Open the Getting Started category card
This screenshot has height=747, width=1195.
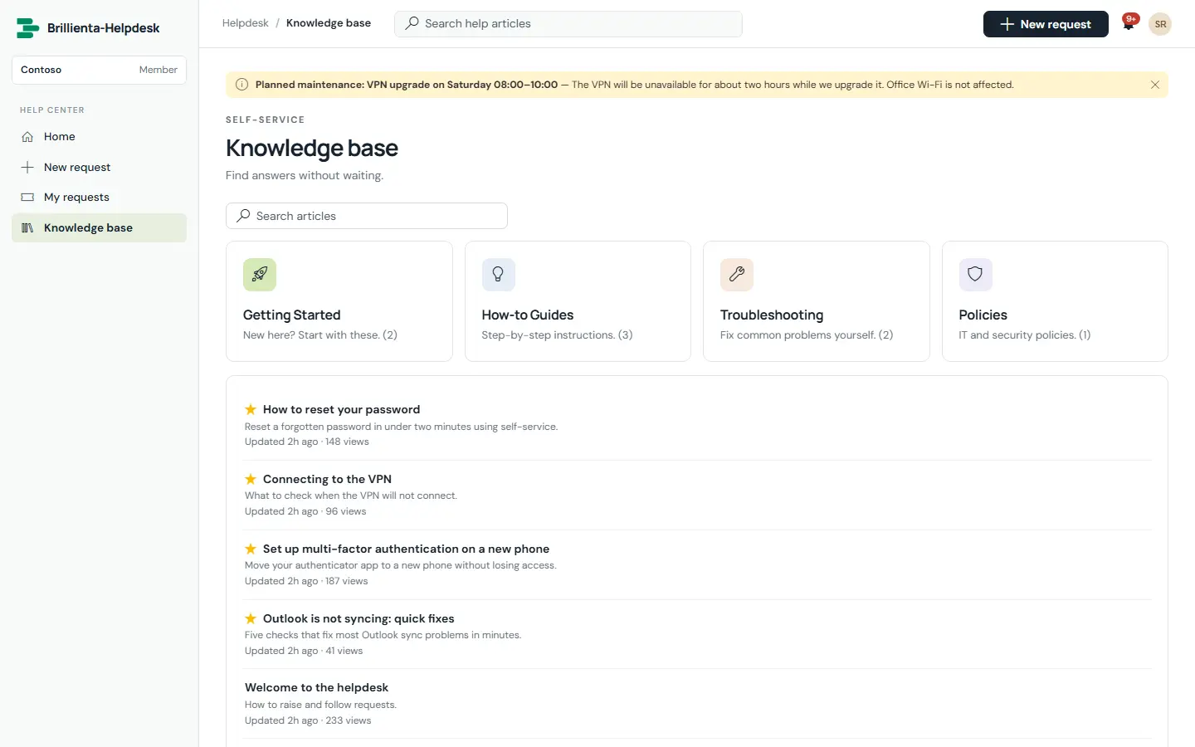click(x=339, y=301)
